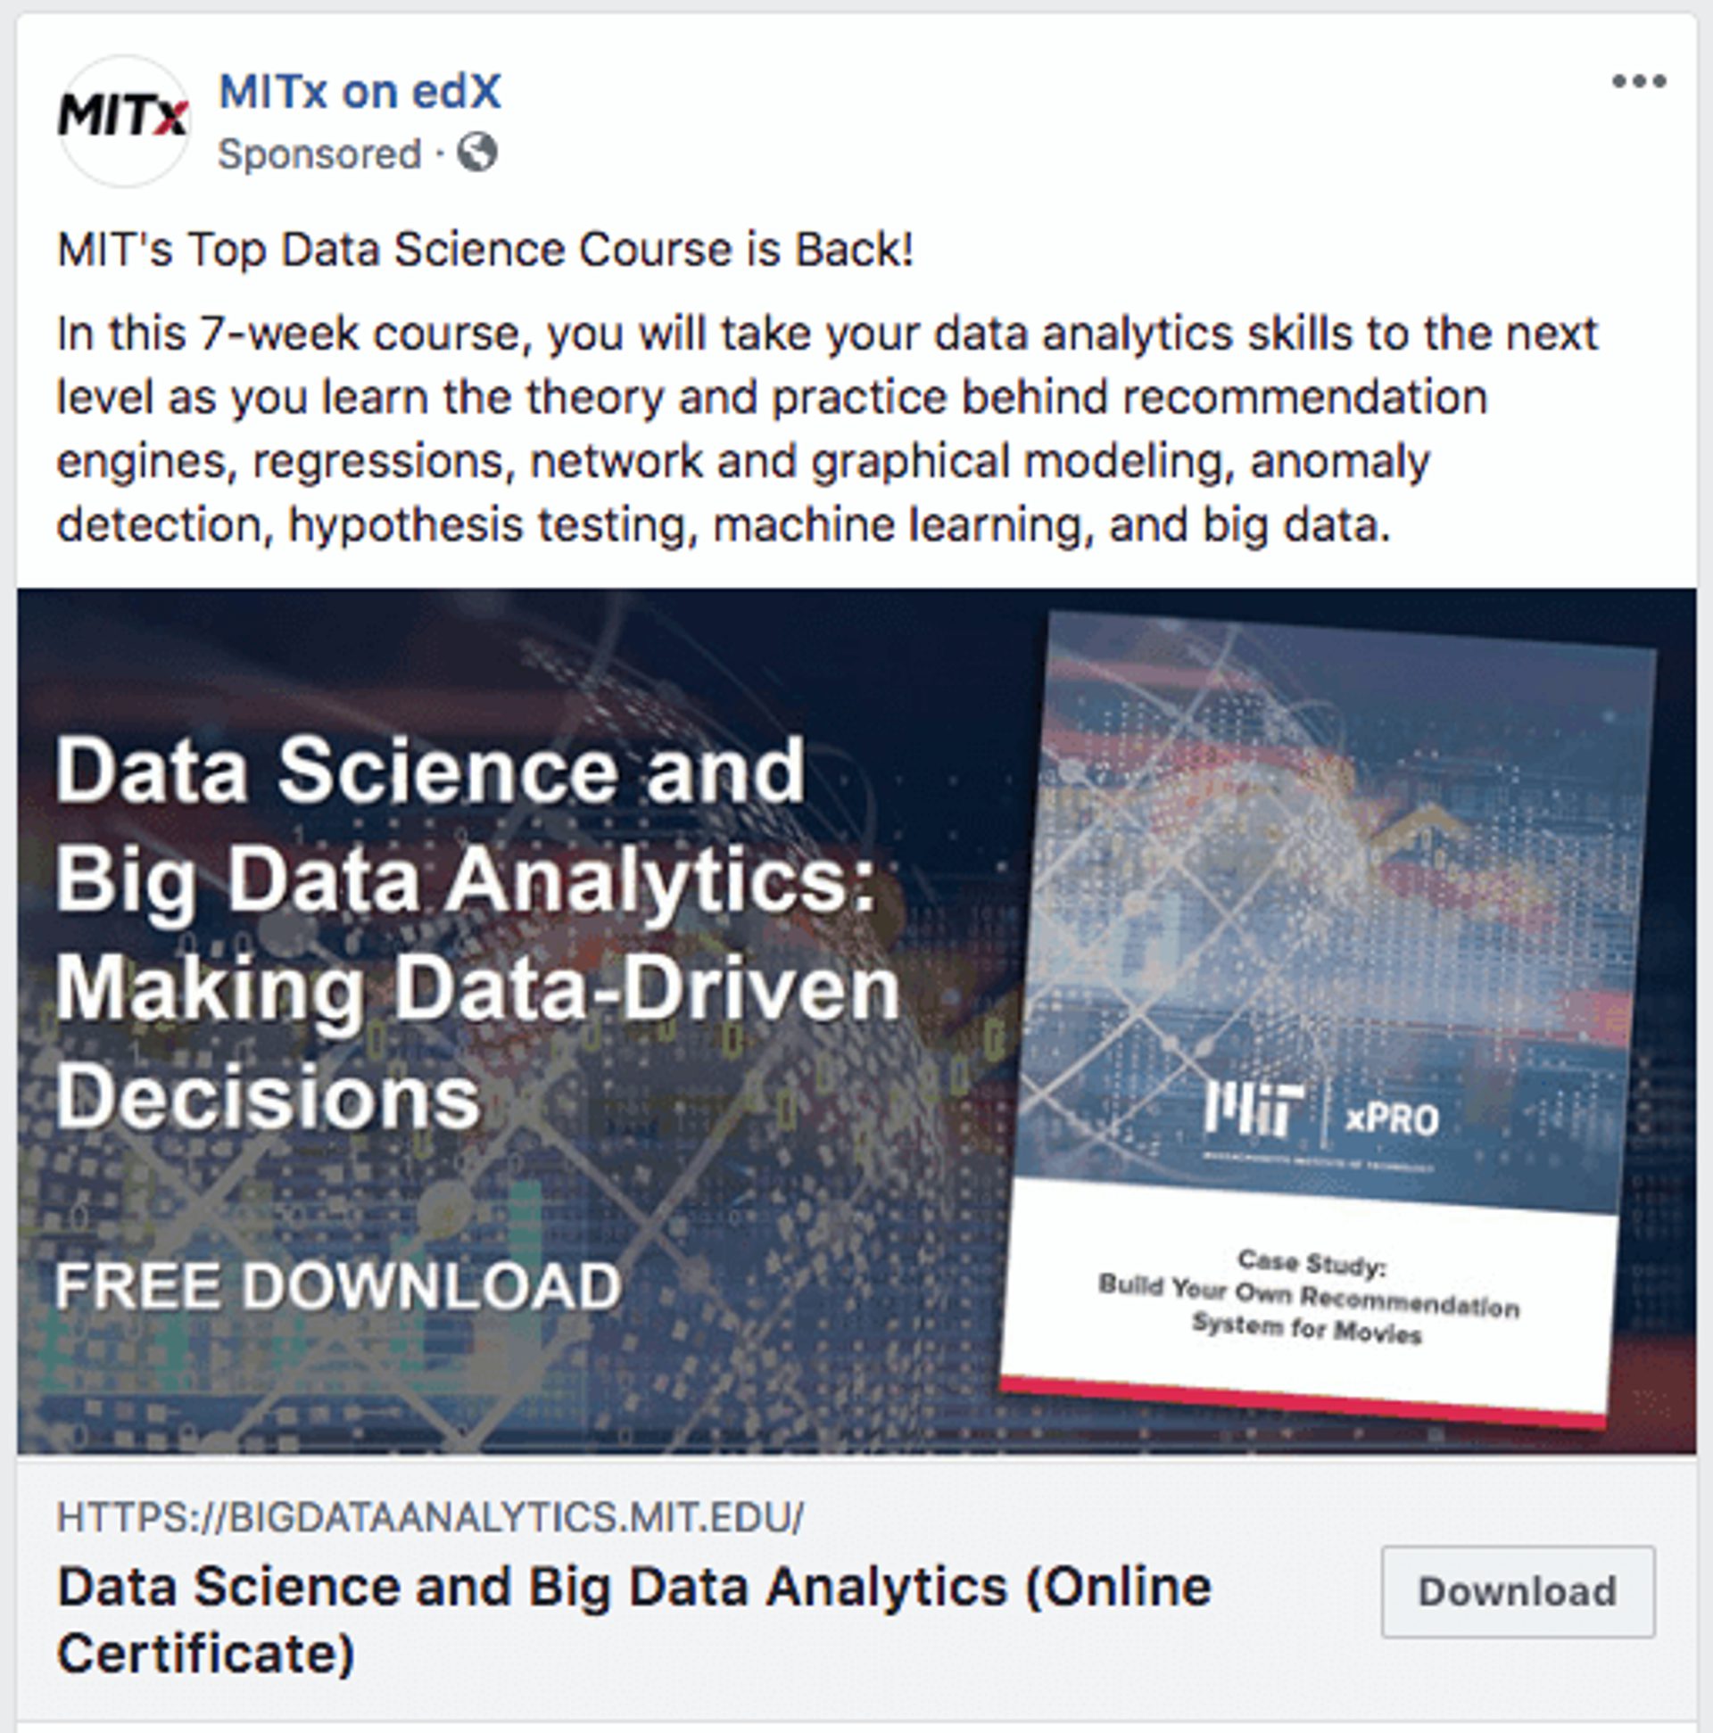Click the banner title Data Science and
Screen dimensions: 1713x1733
click(x=430, y=771)
